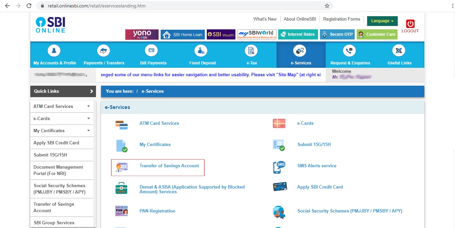Reload the page with the refresh icon
The height and width of the screenshot is (228, 455).
[29, 6]
